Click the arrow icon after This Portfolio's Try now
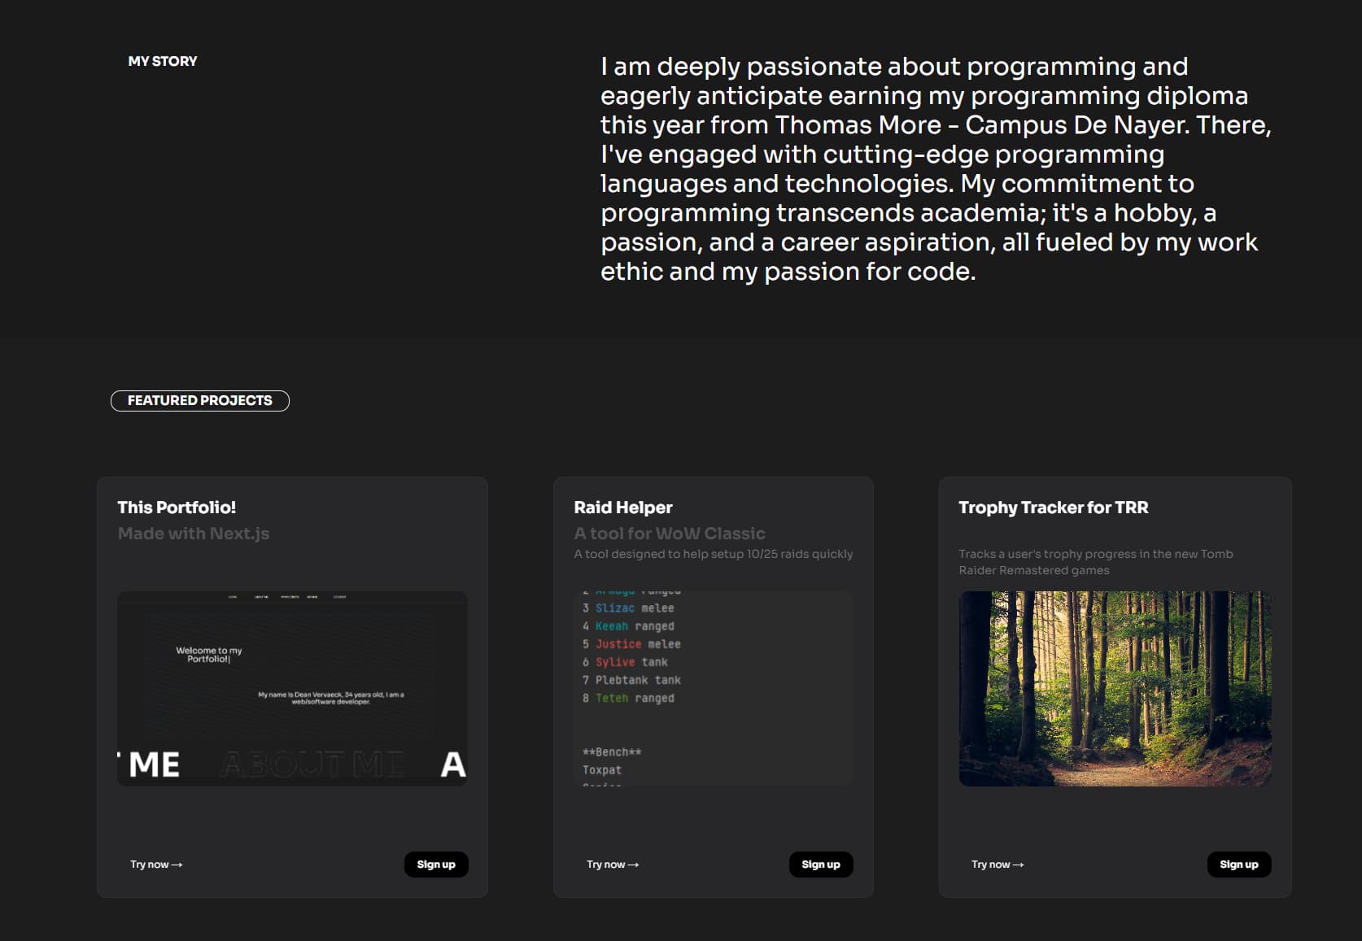 pos(177,865)
